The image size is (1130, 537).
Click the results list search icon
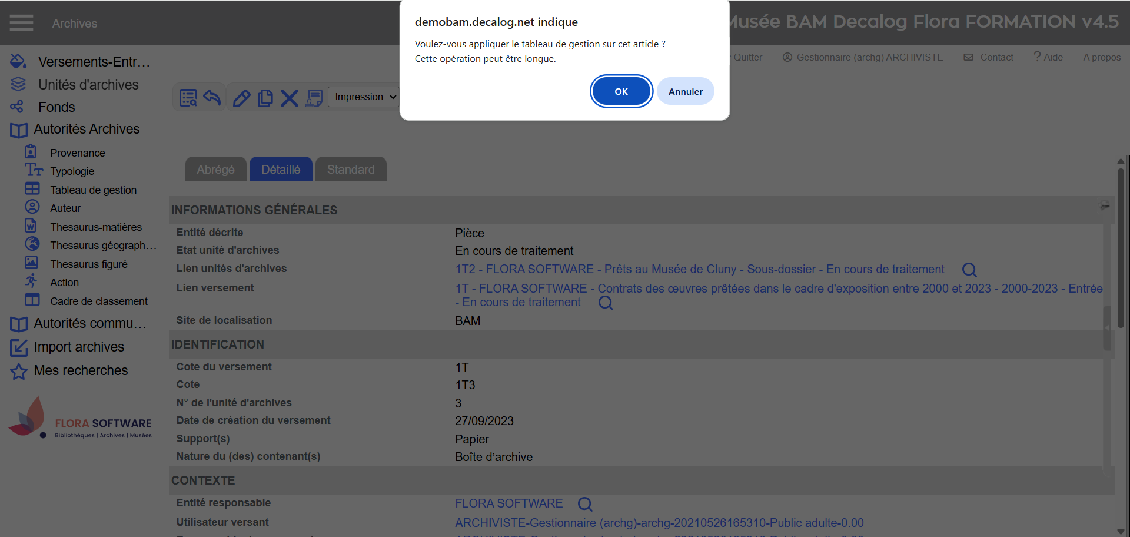[x=188, y=98]
